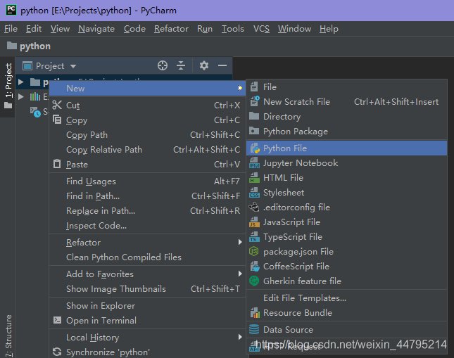454x358 pixels.
Task: Click the HTML File icon
Action: [254, 177]
